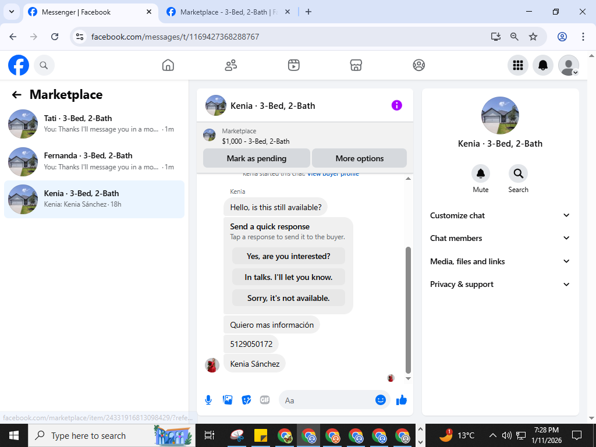The height and width of the screenshot is (447, 596).
Task: Click the back arrow beside Marketplace
Action: [17, 95]
